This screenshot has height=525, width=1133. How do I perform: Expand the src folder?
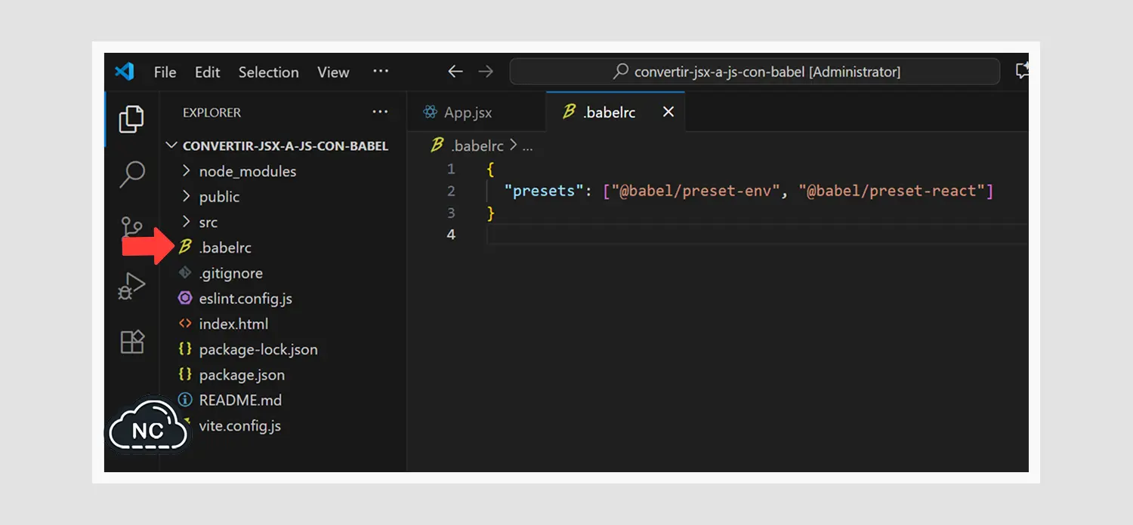208,223
